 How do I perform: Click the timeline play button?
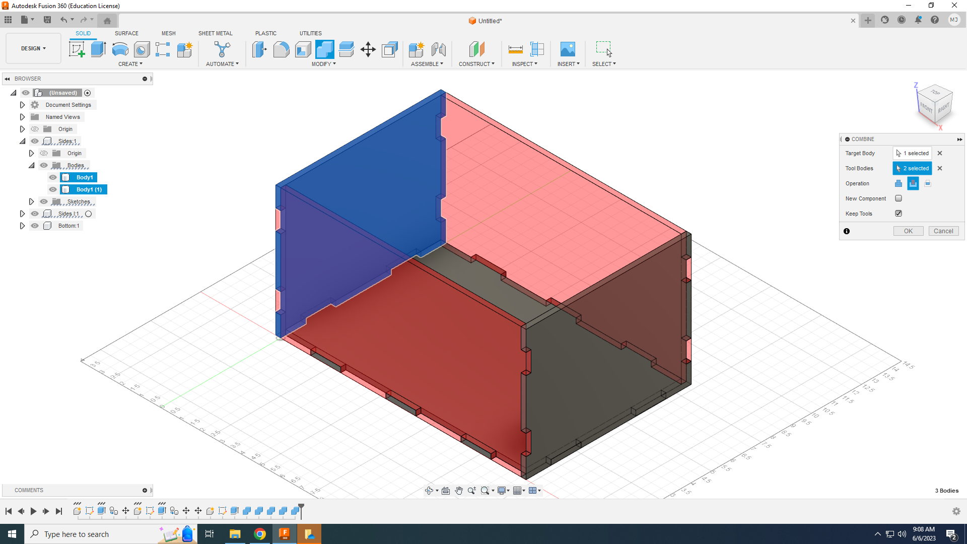point(33,511)
